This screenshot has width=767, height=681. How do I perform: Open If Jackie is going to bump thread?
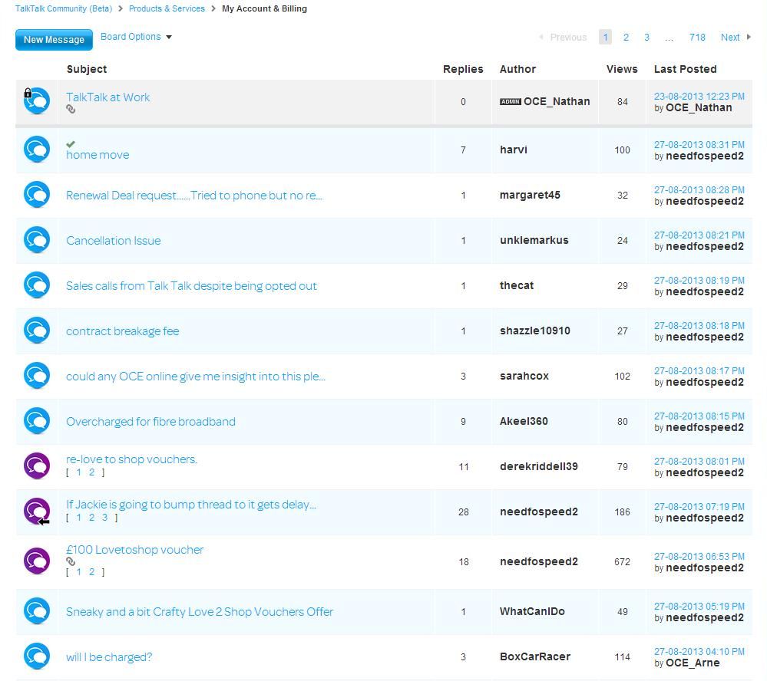click(x=191, y=505)
